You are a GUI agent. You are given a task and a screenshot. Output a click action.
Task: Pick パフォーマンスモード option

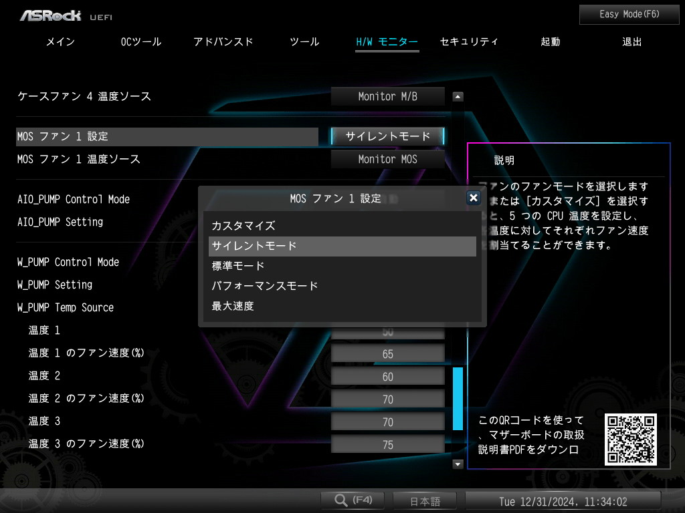(x=342, y=286)
